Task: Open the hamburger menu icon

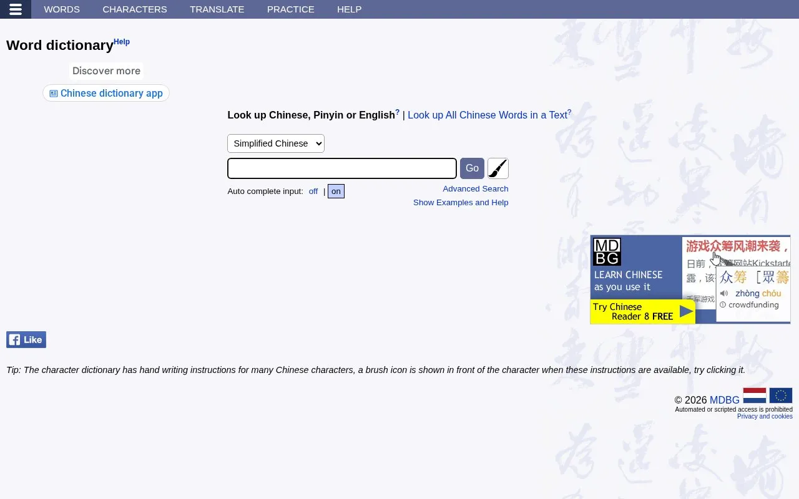Action: point(16,9)
